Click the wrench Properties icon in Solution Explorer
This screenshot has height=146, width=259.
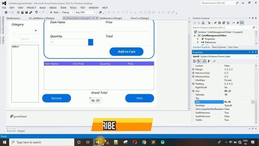point(238,23)
